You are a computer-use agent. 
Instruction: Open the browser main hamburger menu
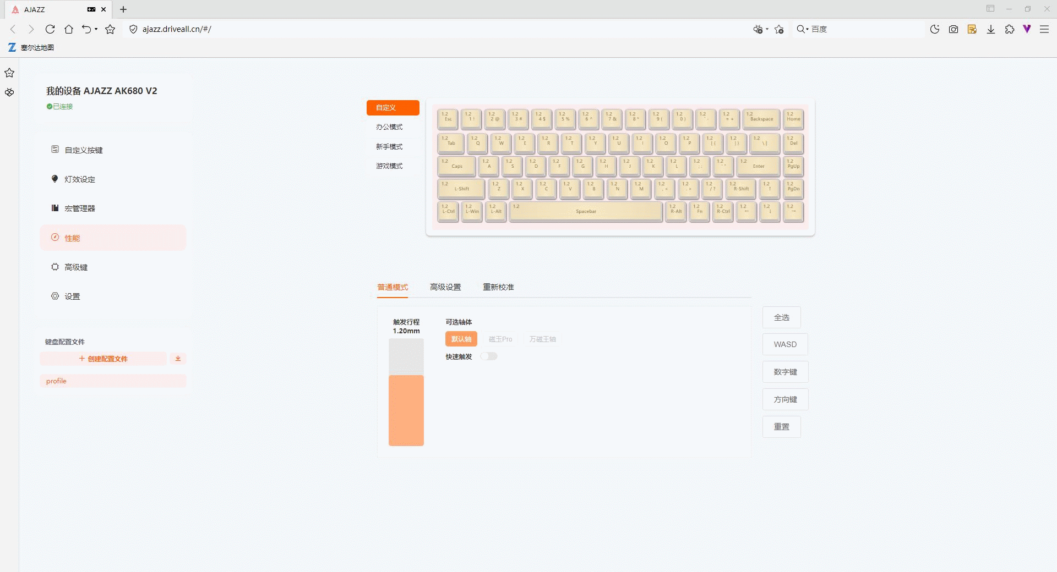pos(1044,29)
